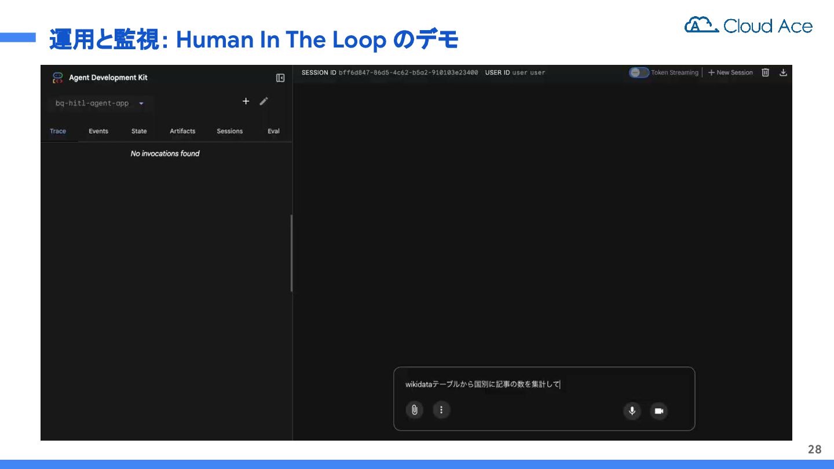Collapse the side panel with the panel icon

280,78
